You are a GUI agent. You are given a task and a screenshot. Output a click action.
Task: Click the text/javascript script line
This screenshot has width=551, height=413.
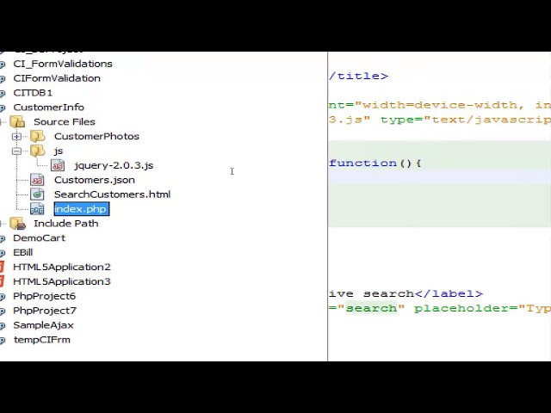(440, 120)
